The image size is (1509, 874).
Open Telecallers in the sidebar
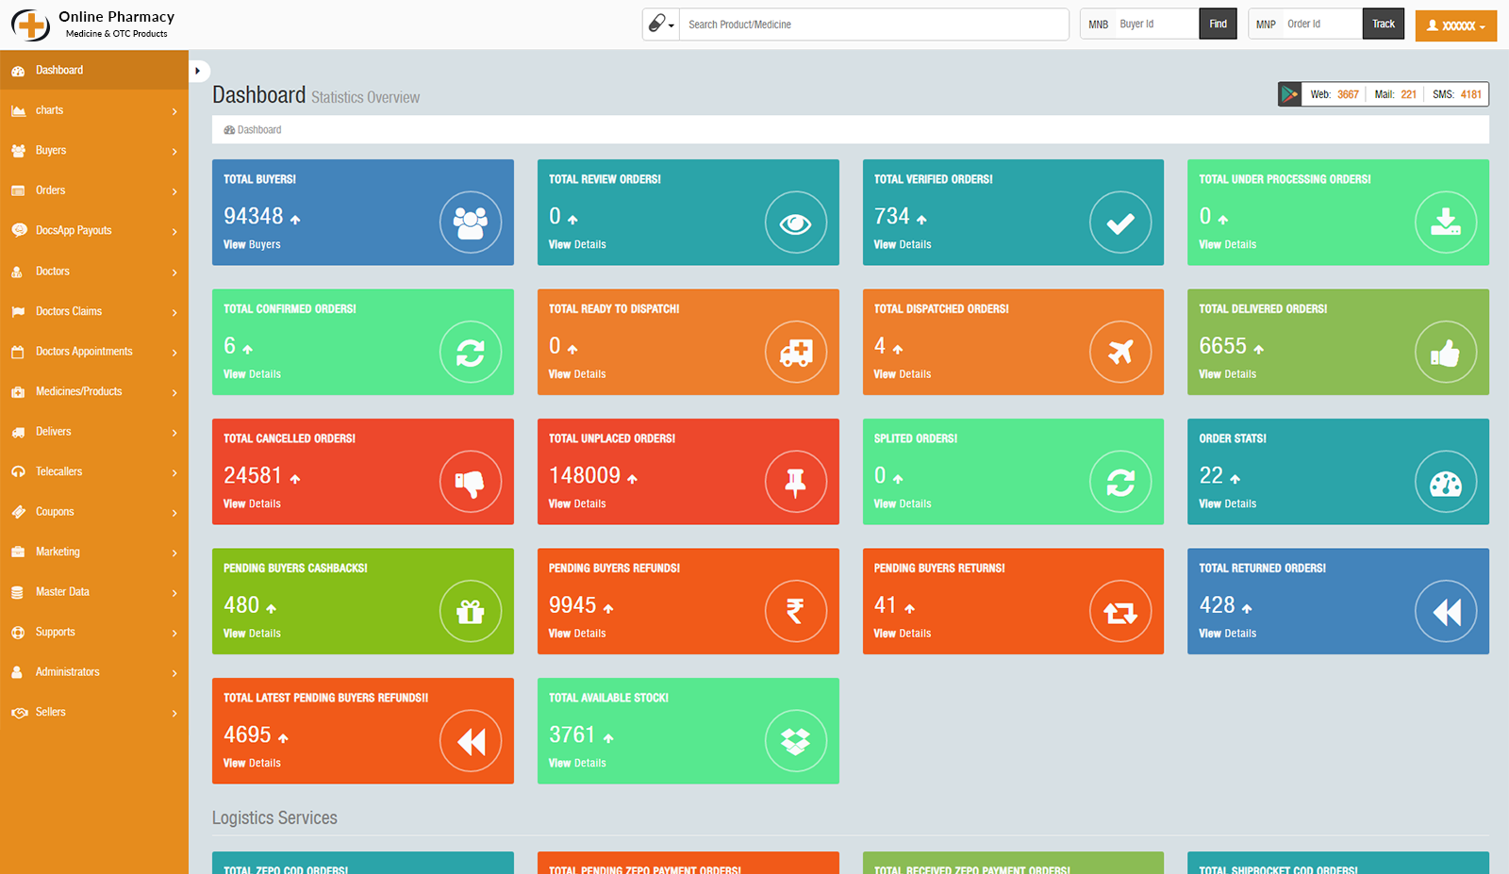(x=94, y=471)
